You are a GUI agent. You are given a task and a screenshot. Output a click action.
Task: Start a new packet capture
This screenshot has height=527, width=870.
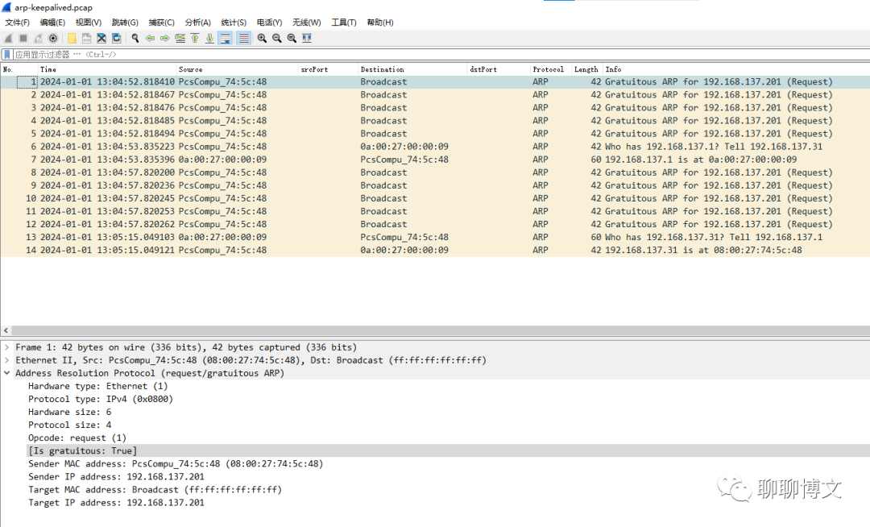click(8, 39)
